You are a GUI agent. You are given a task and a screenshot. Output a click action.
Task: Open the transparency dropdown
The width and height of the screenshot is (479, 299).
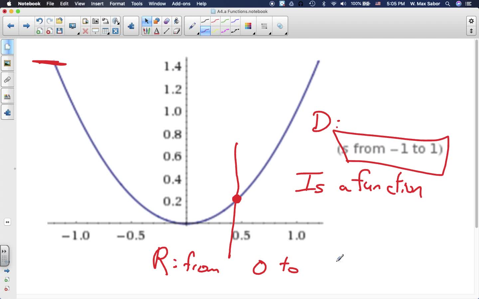[x=280, y=26]
